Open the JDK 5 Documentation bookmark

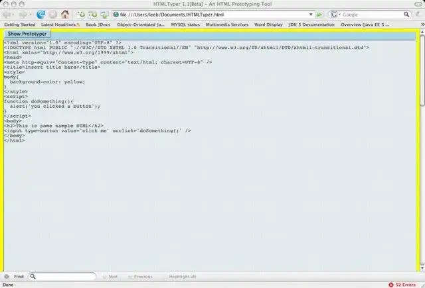click(311, 24)
